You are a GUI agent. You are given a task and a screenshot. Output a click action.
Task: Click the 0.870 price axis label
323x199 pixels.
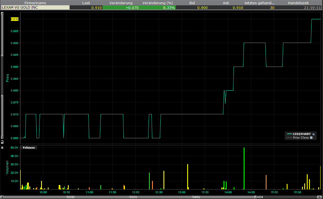[x=15, y=114]
